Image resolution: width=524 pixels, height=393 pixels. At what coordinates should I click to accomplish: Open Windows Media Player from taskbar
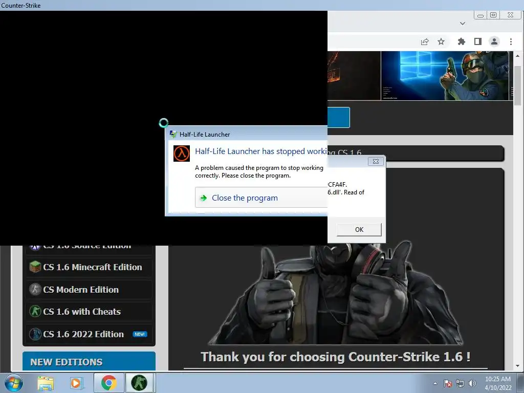[76, 383]
